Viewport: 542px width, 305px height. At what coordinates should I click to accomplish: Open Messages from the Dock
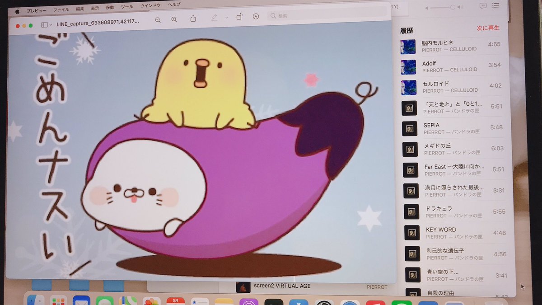(x=104, y=300)
